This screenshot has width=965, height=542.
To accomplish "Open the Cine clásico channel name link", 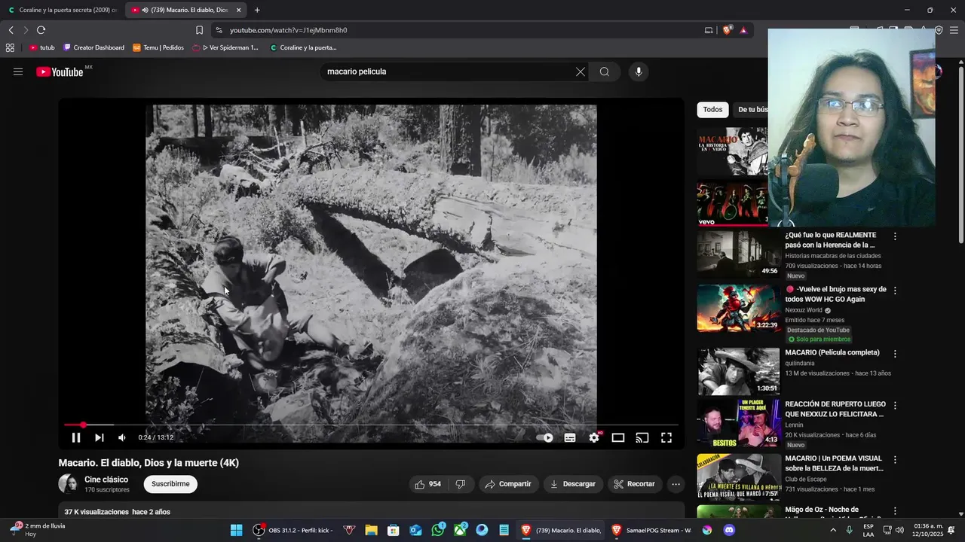I will pos(106,480).
